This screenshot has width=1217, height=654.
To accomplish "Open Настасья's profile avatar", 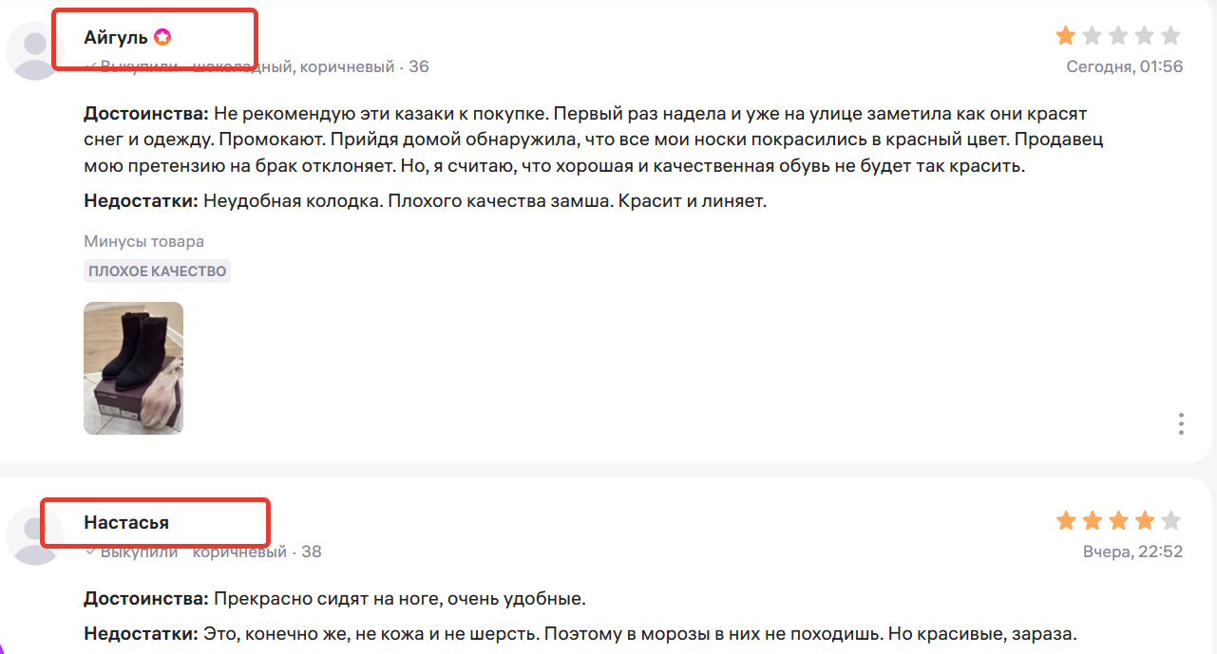I will pos(33,533).
